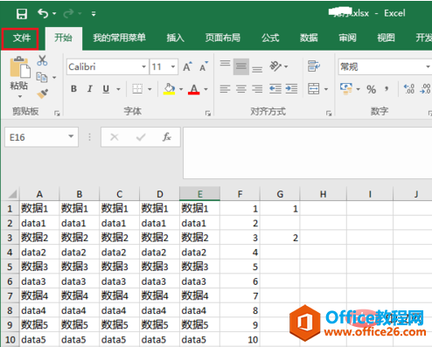Click inside the formula bar
The image size is (432, 347).
click(x=308, y=153)
